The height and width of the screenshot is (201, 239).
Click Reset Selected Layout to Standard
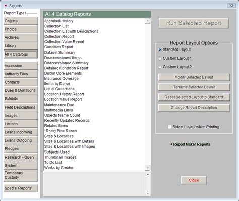(x=194, y=97)
